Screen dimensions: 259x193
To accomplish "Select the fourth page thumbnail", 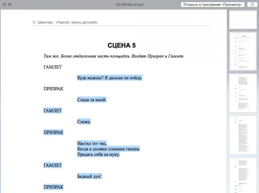I will (243, 135).
